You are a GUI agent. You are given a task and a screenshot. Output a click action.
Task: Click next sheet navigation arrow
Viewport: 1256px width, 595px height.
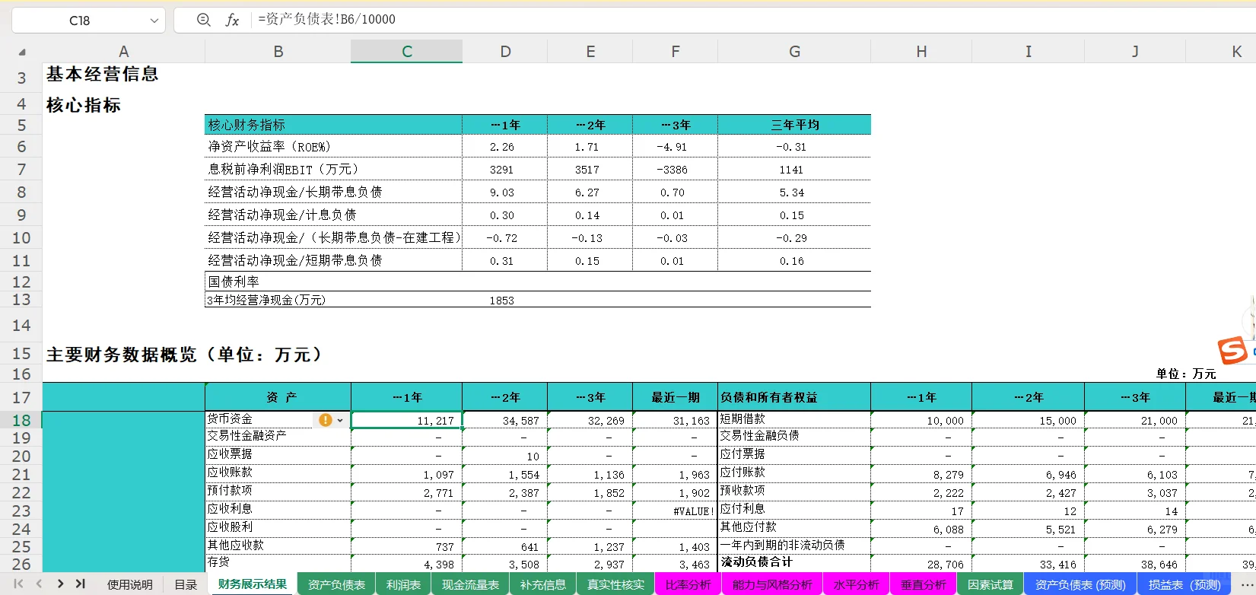coord(60,584)
